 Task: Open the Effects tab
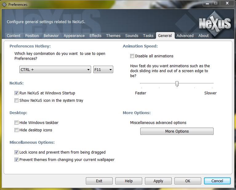(95, 35)
